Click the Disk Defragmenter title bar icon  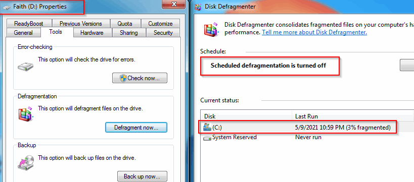point(198,7)
